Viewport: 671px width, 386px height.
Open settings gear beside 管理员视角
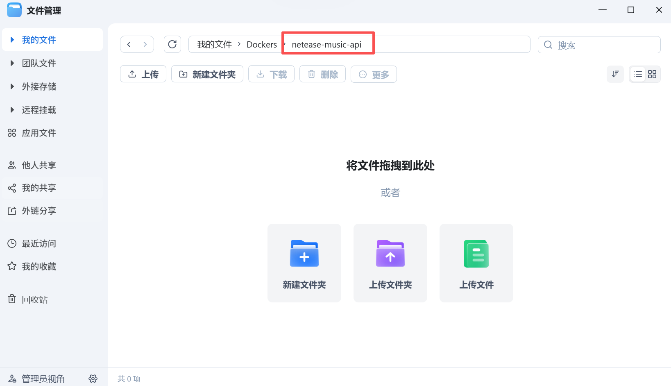coord(93,379)
